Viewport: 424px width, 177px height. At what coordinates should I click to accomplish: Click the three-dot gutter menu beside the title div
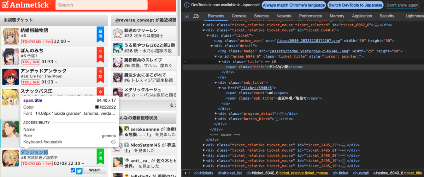pyautogui.click(x=184, y=62)
